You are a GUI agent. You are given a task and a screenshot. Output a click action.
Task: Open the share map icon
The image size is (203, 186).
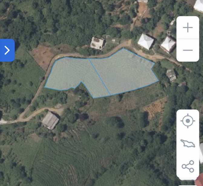coord(188,166)
